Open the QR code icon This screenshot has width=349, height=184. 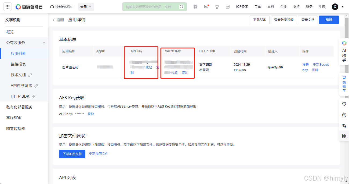point(195,7)
